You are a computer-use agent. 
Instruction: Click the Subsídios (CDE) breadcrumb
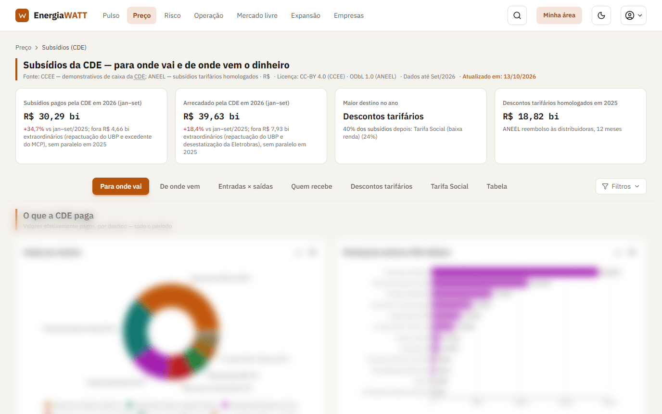[64, 47]
